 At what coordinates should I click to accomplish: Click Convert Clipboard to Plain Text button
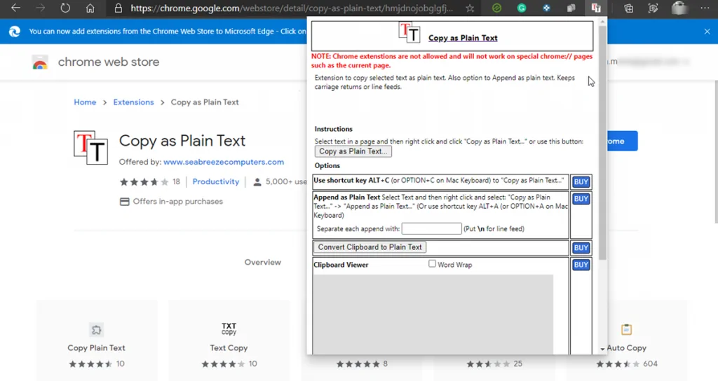click(x=370, y=247)
